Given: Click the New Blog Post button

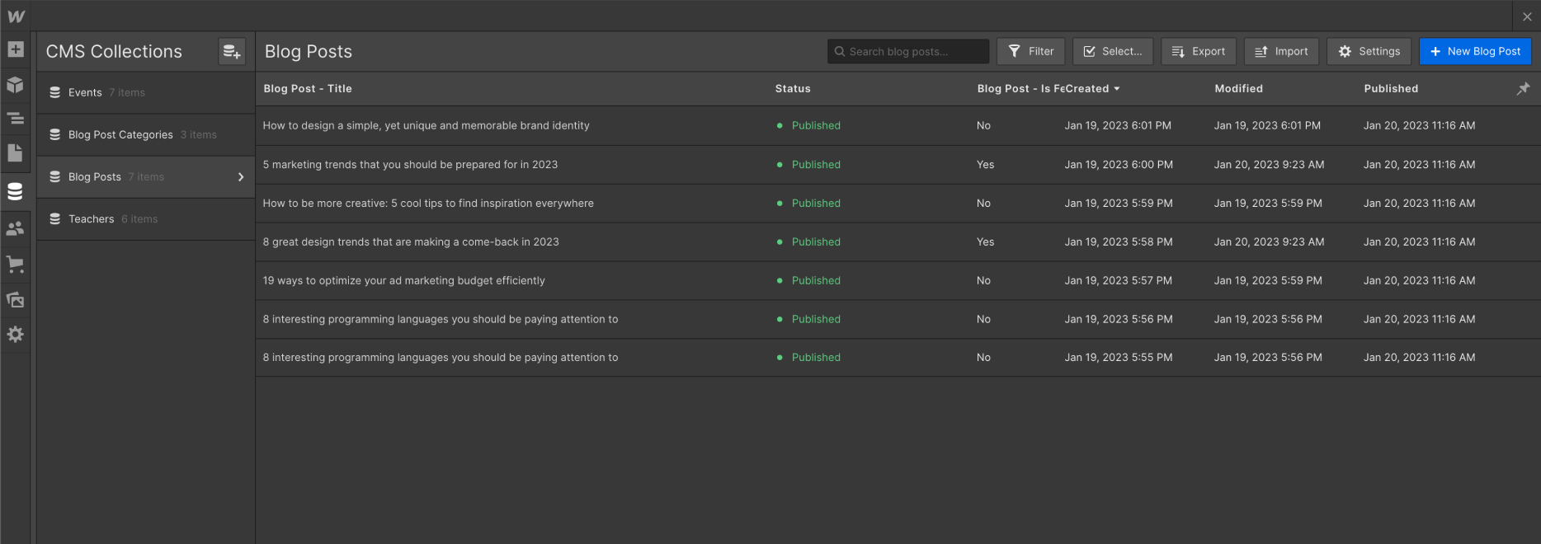Looking at the screenshot, I should click(x=1475, y=51).
